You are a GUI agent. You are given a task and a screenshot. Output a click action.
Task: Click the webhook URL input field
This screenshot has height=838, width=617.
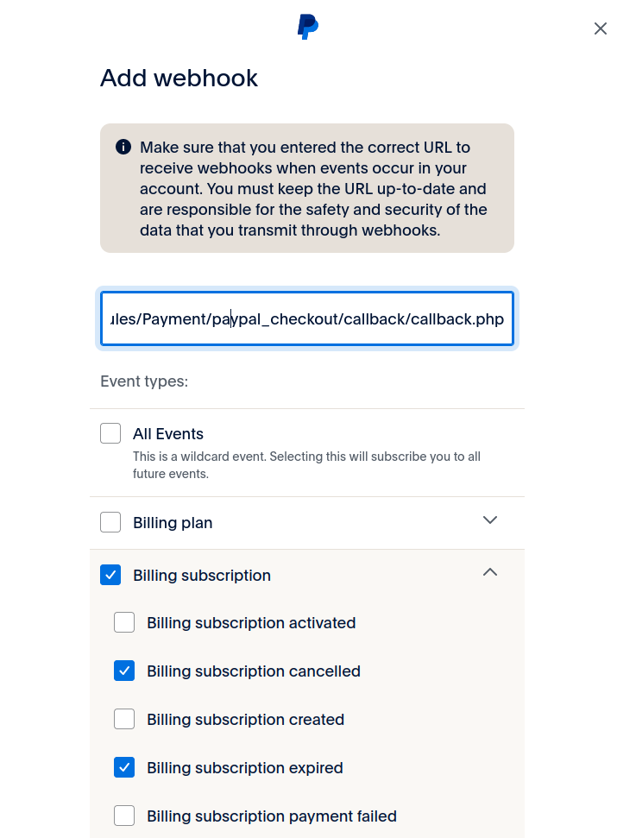point(307,319)
